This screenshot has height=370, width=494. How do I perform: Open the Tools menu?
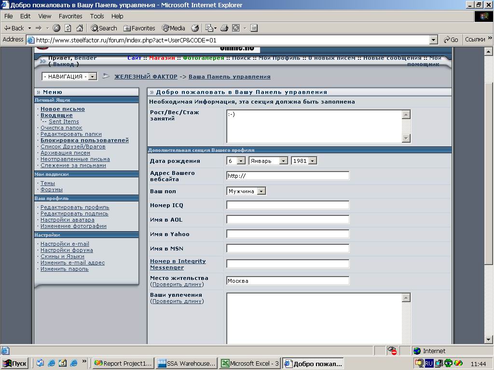tap(97, 16)
